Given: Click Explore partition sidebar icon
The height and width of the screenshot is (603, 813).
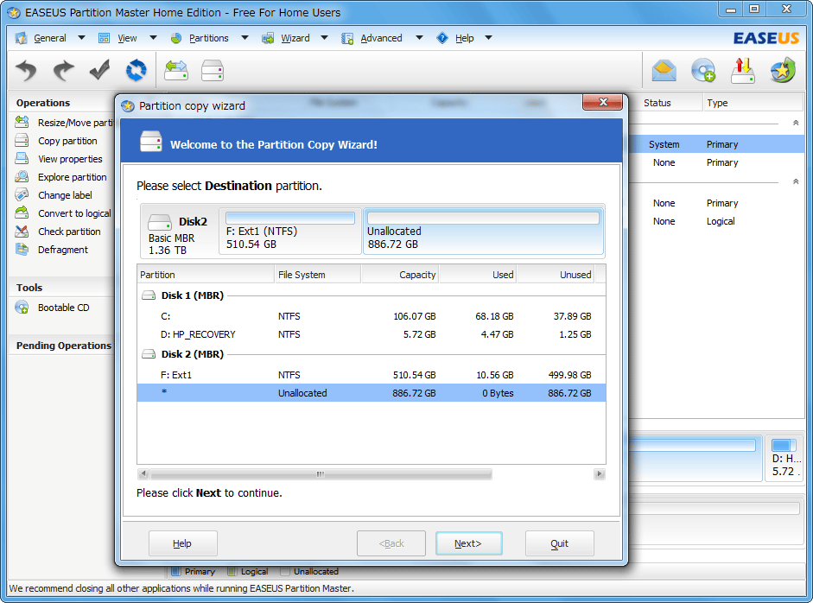Looking at the screenshot, I should 22,177.
